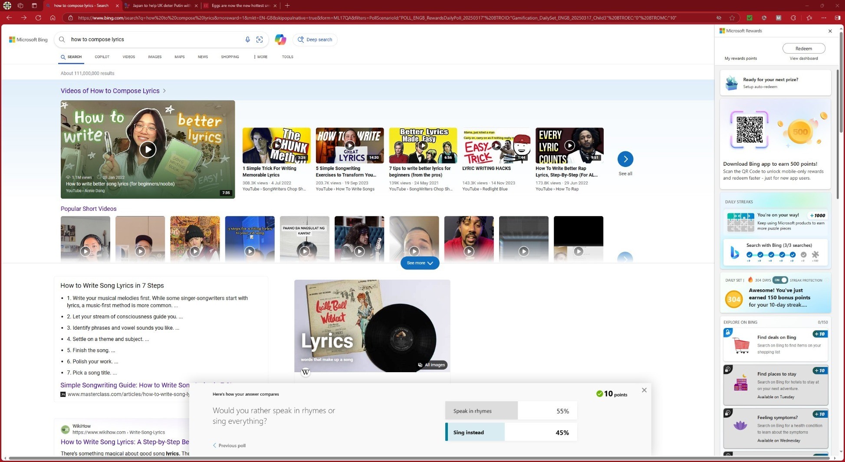
Task: Click the gray M extension icon
Action: tap(779, 18)
